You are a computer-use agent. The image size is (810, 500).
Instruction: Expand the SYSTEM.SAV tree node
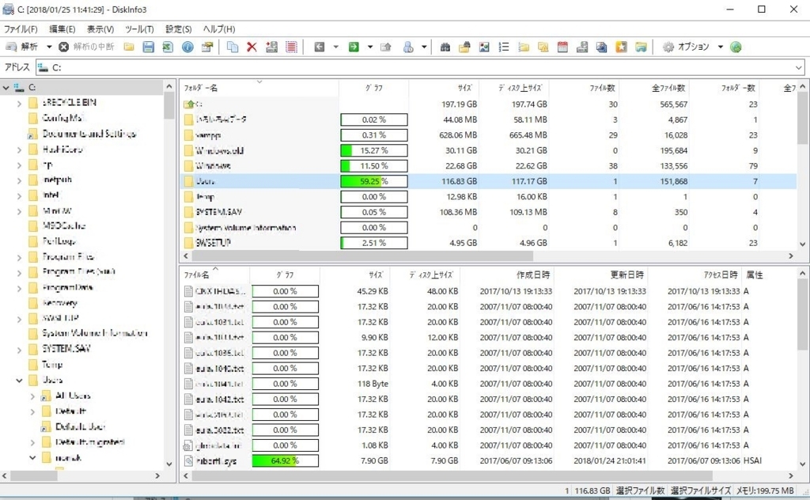(19, 350)
